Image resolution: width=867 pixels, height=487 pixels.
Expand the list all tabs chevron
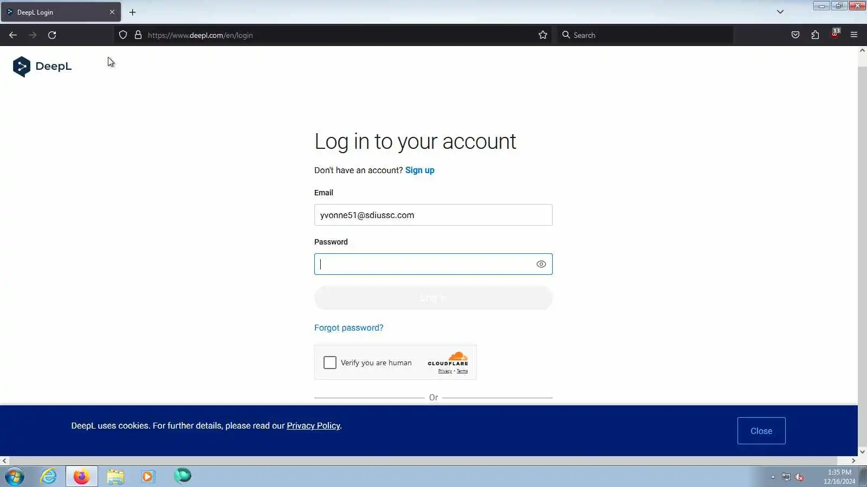coord(780,12)
